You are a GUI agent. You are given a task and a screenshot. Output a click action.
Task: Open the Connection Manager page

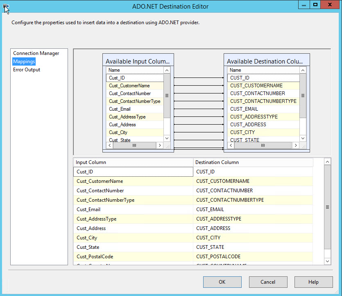(x=36, y=53)
